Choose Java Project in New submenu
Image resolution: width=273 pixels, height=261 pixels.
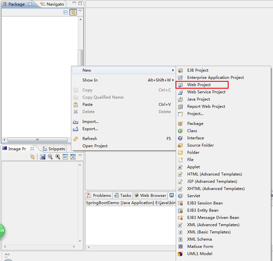(x=198, y=99)
